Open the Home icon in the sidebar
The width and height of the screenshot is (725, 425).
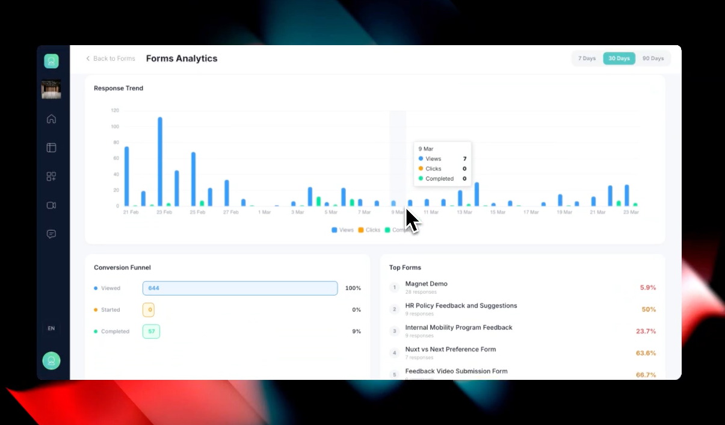(x=51, y=119)
